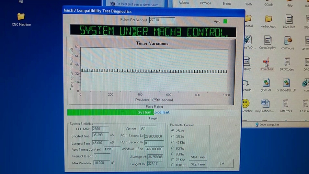Image resolution: width=309 pixels, height=174 pixels.
Task: Click the Interrupt Used field
Action: [102, 156]
